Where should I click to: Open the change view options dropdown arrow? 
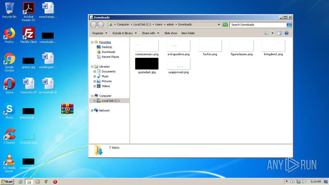pyautogui.click(x=272, y=33)
